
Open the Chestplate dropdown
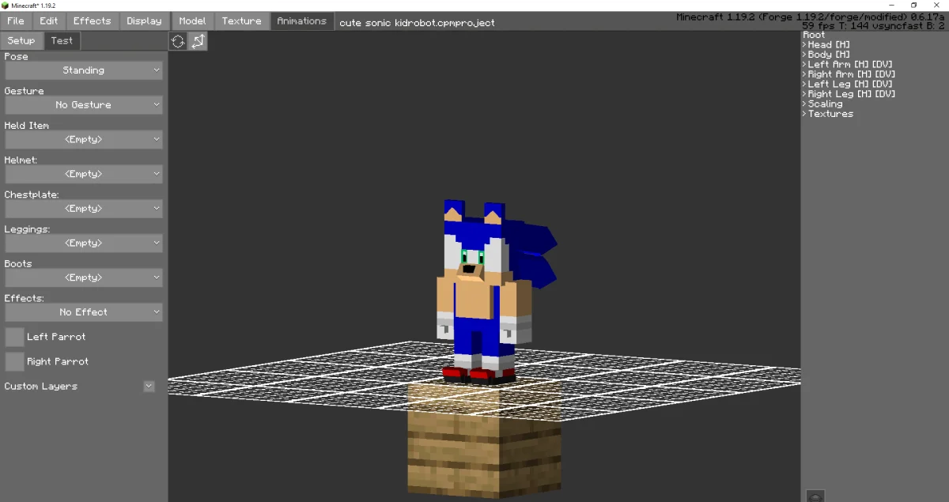pos(84,209)
